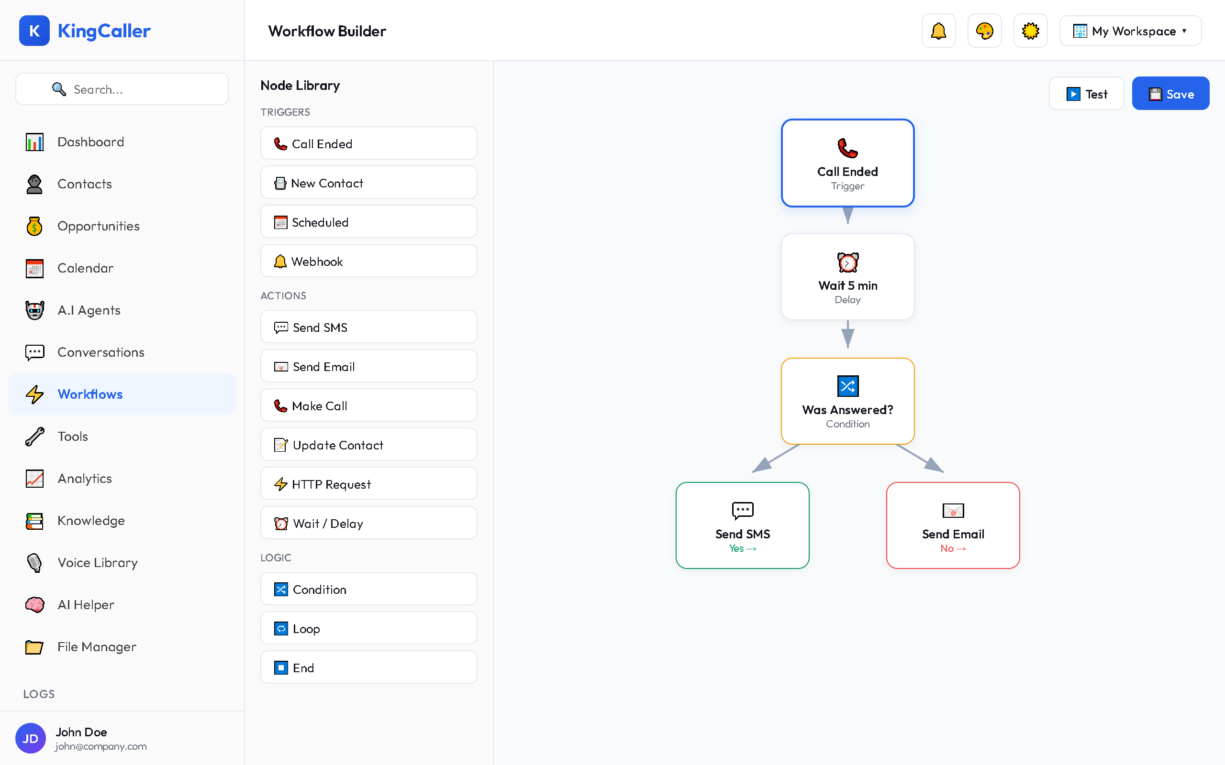This screenshot has height=765, width=1225.
Task: Open the theme palette picker
Action: click(984, 30)
